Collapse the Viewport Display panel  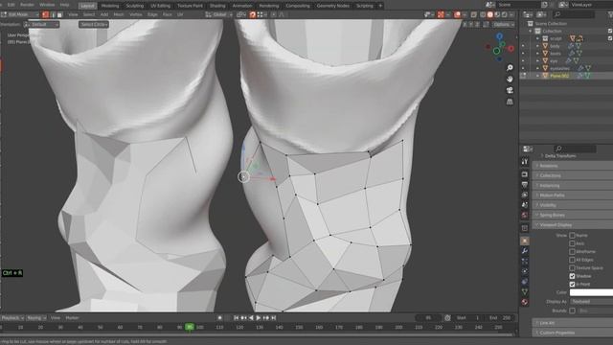tap(573, 225)
